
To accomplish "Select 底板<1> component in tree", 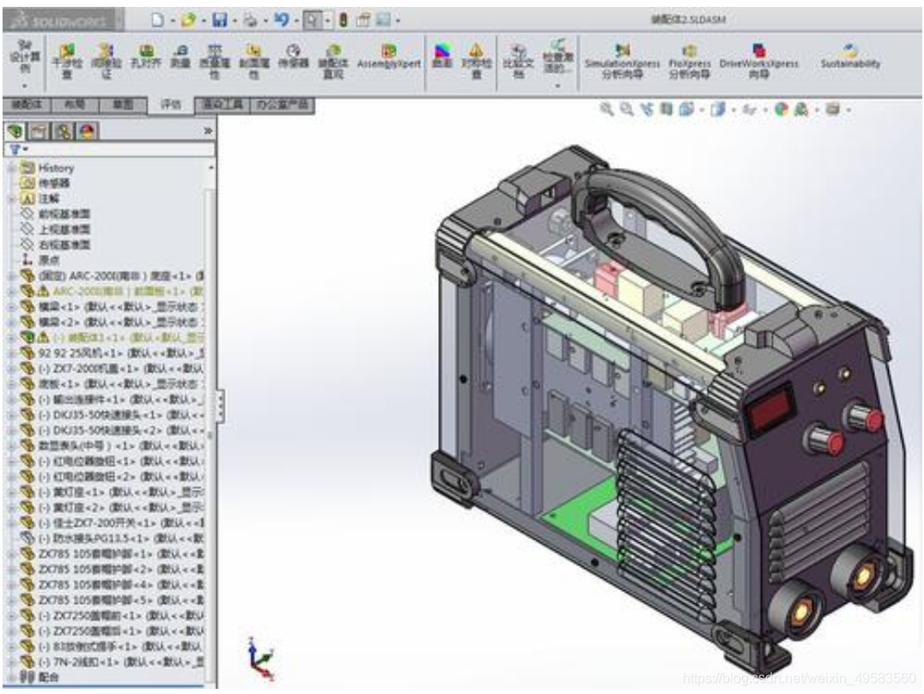I will (112, 383).
